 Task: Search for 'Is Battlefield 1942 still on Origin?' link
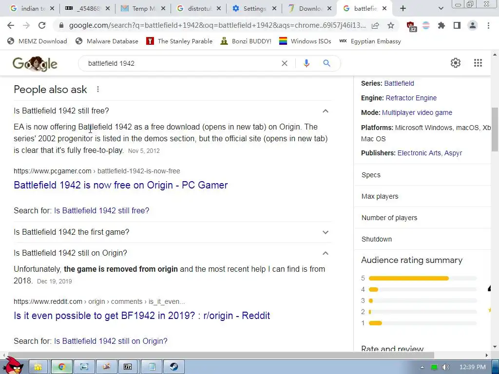pyautogui.click(x=111, y=341)
